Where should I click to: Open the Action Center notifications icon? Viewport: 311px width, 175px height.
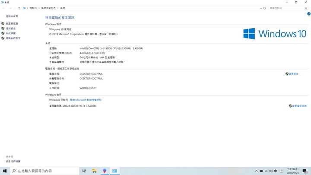(305, 171)
